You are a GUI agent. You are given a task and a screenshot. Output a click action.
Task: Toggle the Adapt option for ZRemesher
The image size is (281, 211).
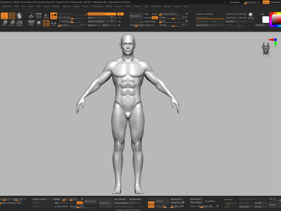[x=155, y=18]
